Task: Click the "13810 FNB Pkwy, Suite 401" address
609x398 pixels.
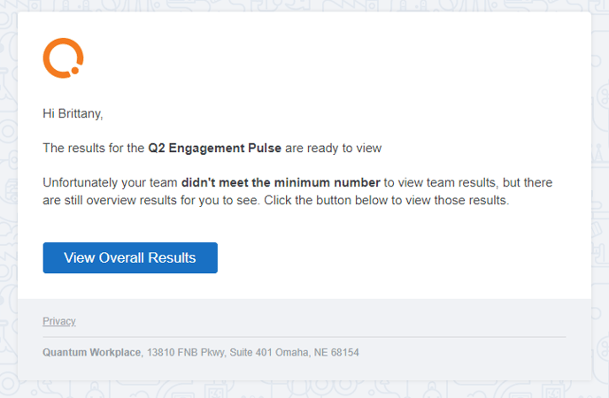Action: [209, 352]
